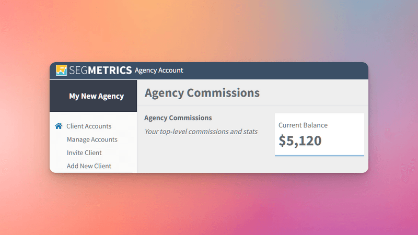Choose Add New Client from sidebar
This screenshot has height=235, width=418.
89,166
